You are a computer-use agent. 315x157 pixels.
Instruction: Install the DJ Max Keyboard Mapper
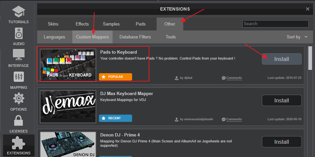282,100
